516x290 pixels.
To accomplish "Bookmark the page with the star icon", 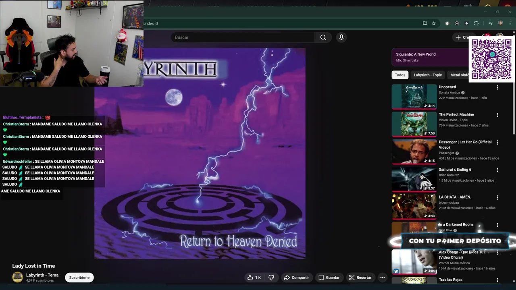I will click(434, 23).
